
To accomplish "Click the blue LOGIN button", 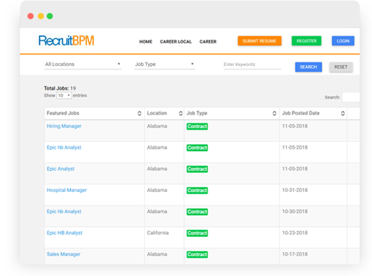I will [x=343, y=41].
